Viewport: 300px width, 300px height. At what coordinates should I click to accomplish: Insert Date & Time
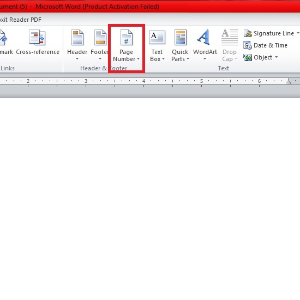[x=266, y=45]
